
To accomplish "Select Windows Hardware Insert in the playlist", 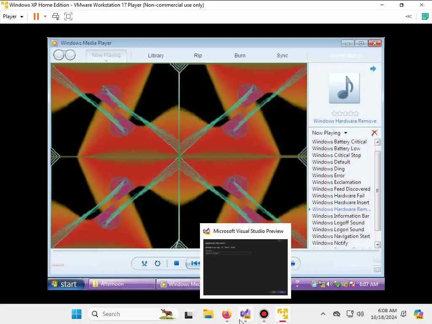I will (x=340, y=202).
